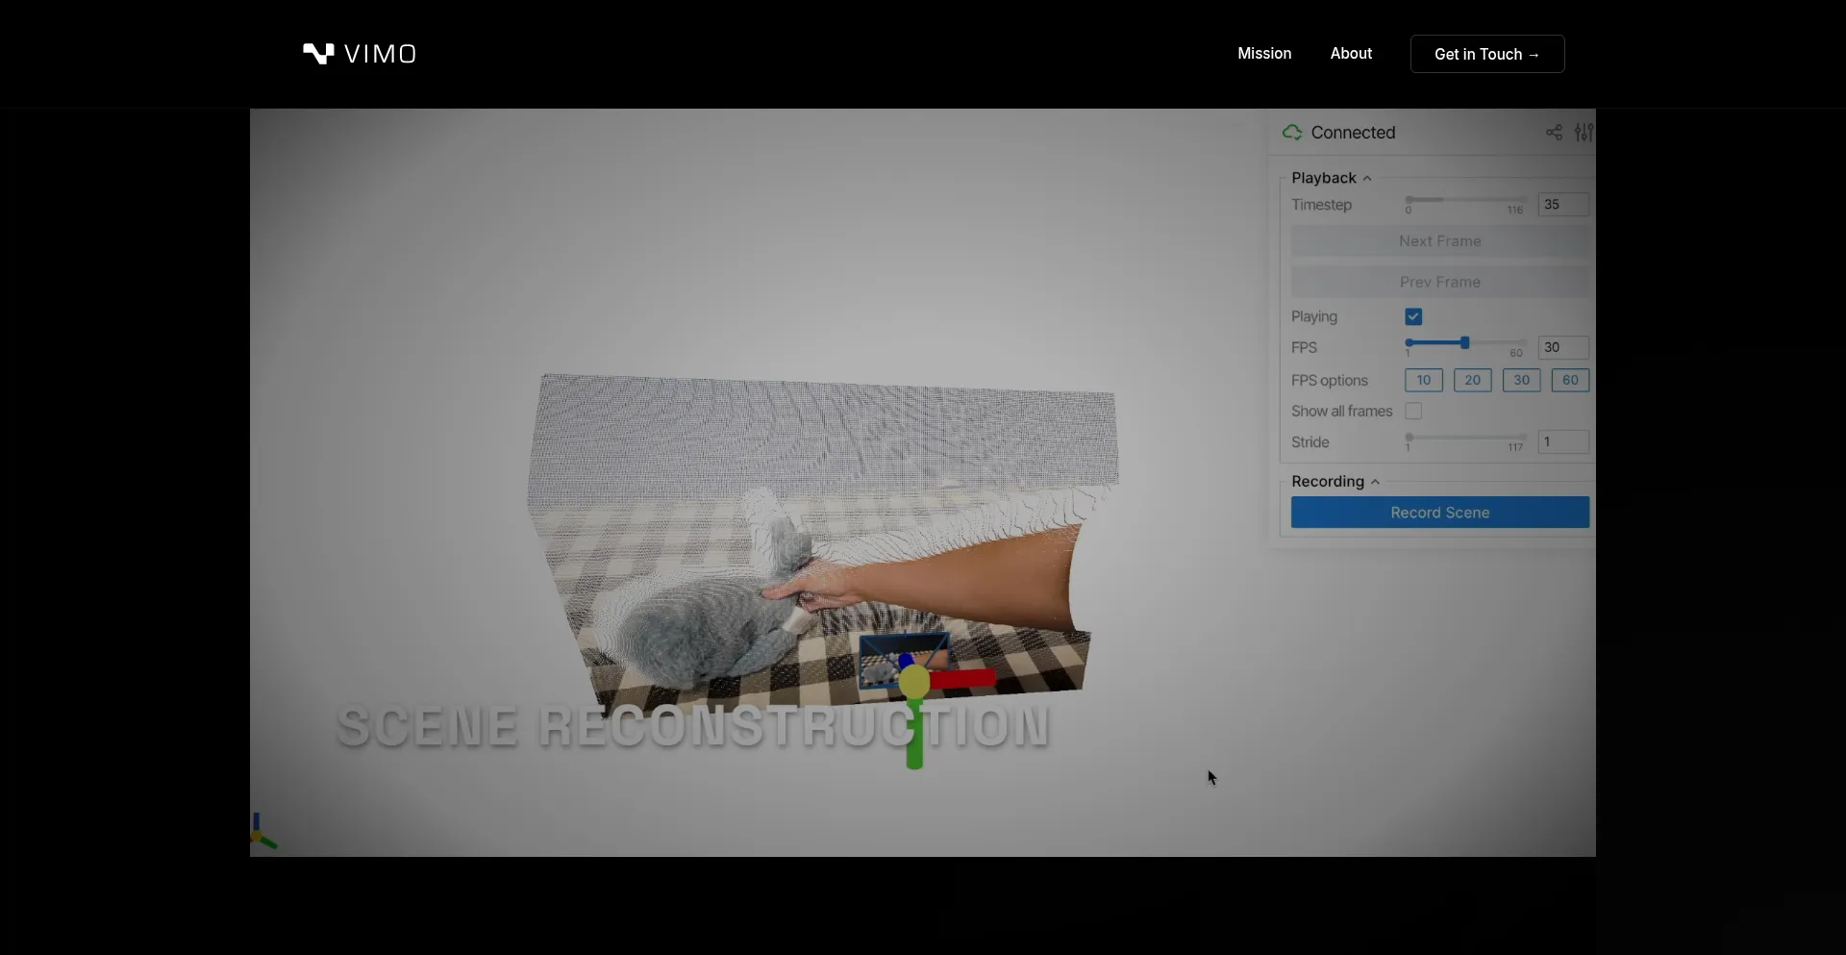Click the FPS slider handle
Image resolution: width=1846 pixels, height=955 pixels.
point(1464,343)
